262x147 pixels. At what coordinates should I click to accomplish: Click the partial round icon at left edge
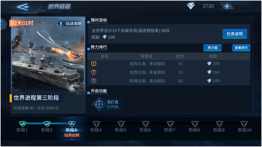click(3, 24)
